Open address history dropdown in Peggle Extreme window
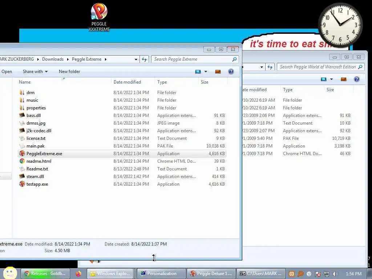 [136, 59]
